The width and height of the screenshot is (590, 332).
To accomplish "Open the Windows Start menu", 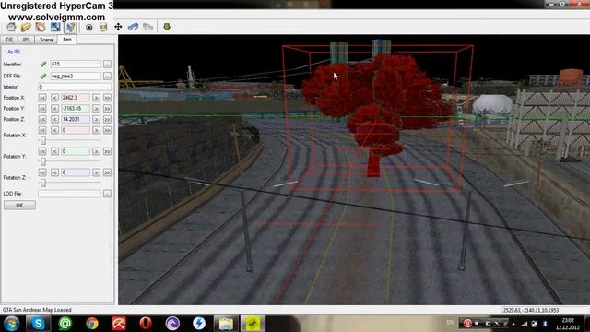I will point(11,324).
